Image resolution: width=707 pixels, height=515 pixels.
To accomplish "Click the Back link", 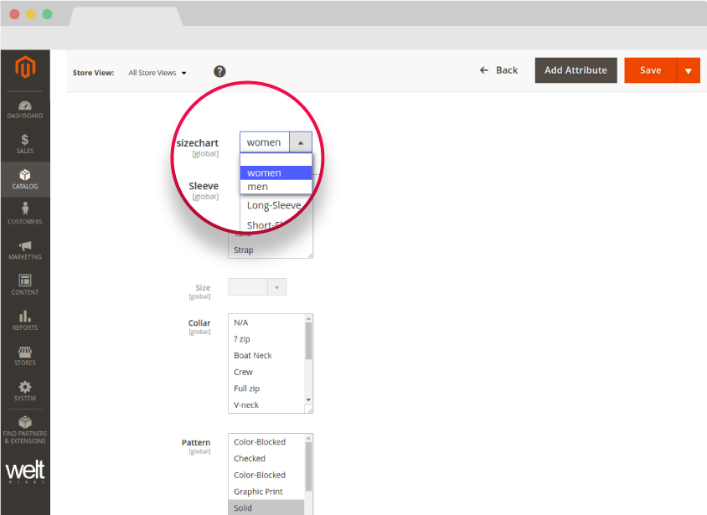I will pyautogui.click(x=498, y=70).
